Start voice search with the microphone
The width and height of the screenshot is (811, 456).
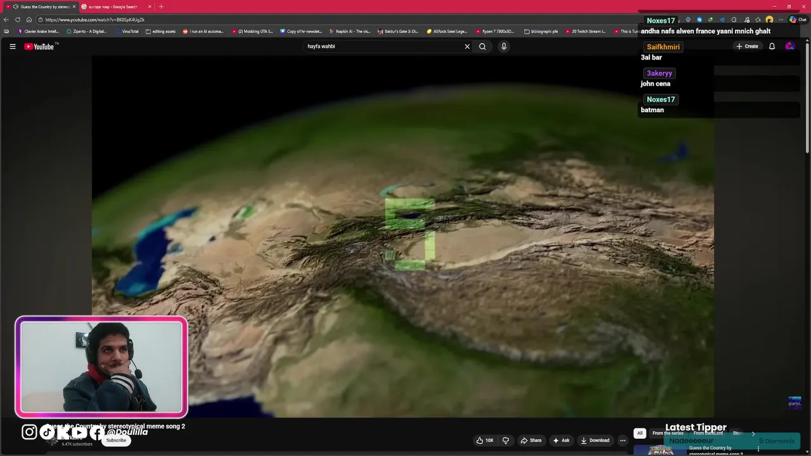tap(504, 46)
